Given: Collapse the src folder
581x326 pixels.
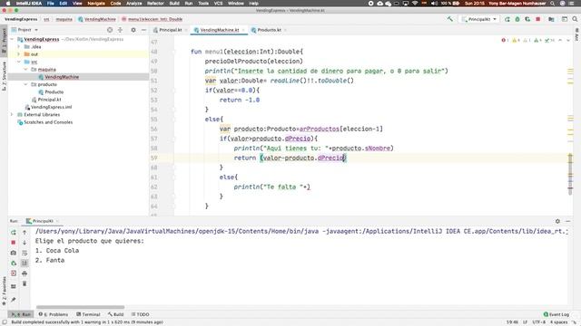Looking at the screenshot, I should (x=19, y=62).
